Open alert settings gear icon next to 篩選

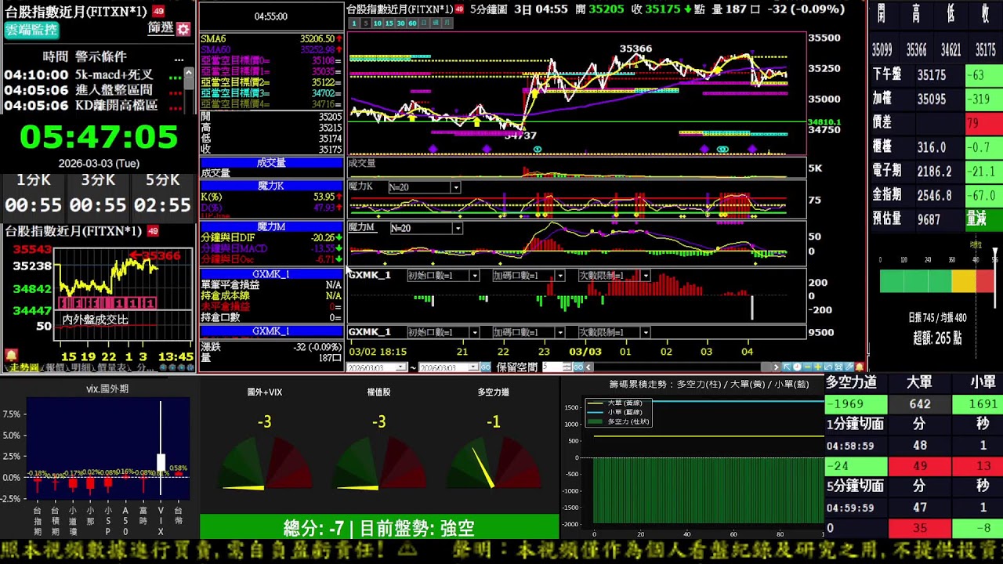(183, 29)
